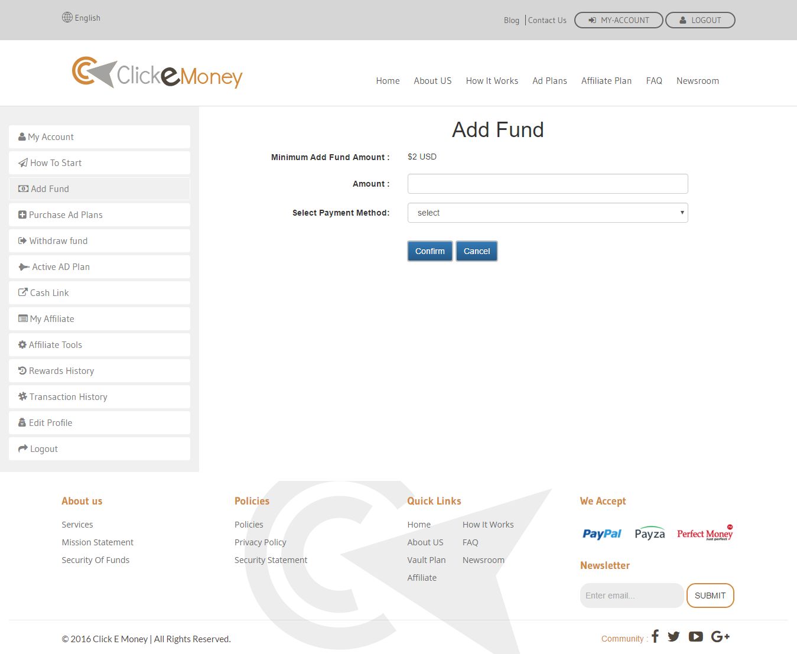Open footer How It Works link
This screenshot has width=797, height=654.
[x=488, y=525]
